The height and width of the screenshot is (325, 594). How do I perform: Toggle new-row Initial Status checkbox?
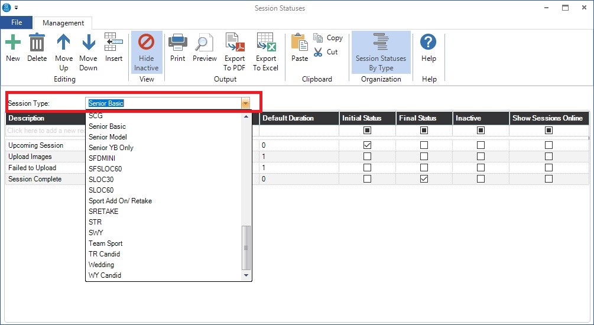(x=367, y=131)
